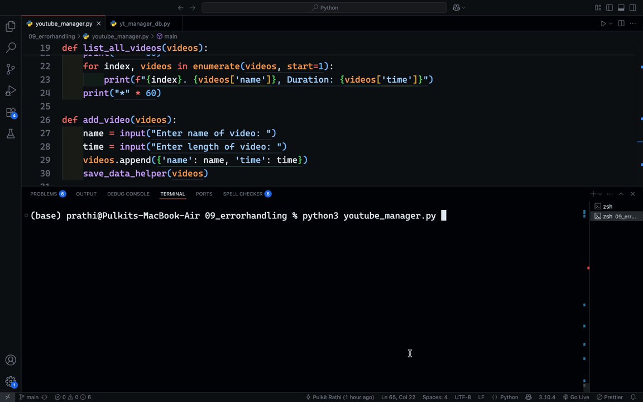Expand the Copilot dropdown arrow

click(464, 8)
